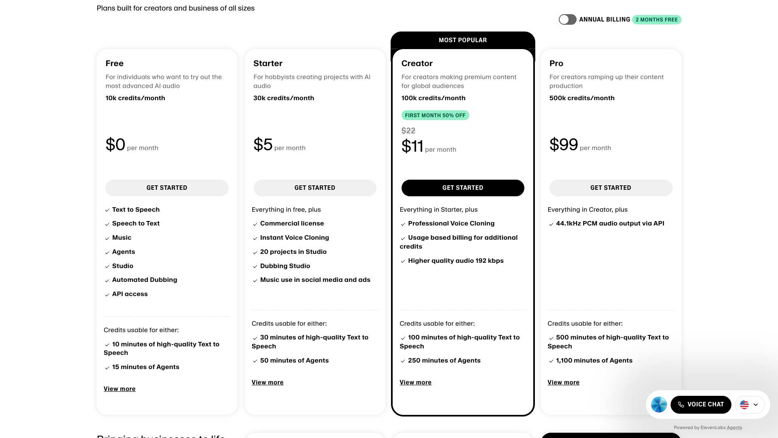Click the checkmark beside "Professional Voice Cloning"
Image resolution: width=778 pixels, height=438 pixels.
(403, 224)
